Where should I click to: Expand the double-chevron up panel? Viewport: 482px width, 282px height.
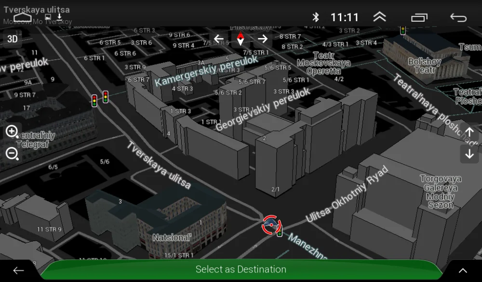[379, 17]
